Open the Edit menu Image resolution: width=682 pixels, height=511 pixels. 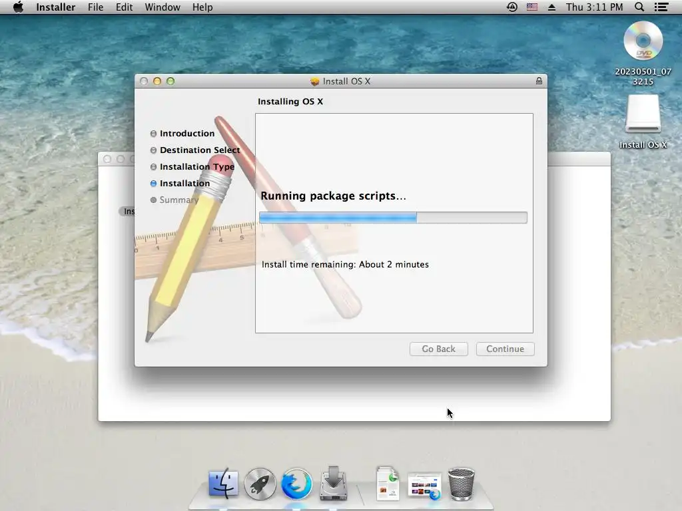click(x=124, y=7)
